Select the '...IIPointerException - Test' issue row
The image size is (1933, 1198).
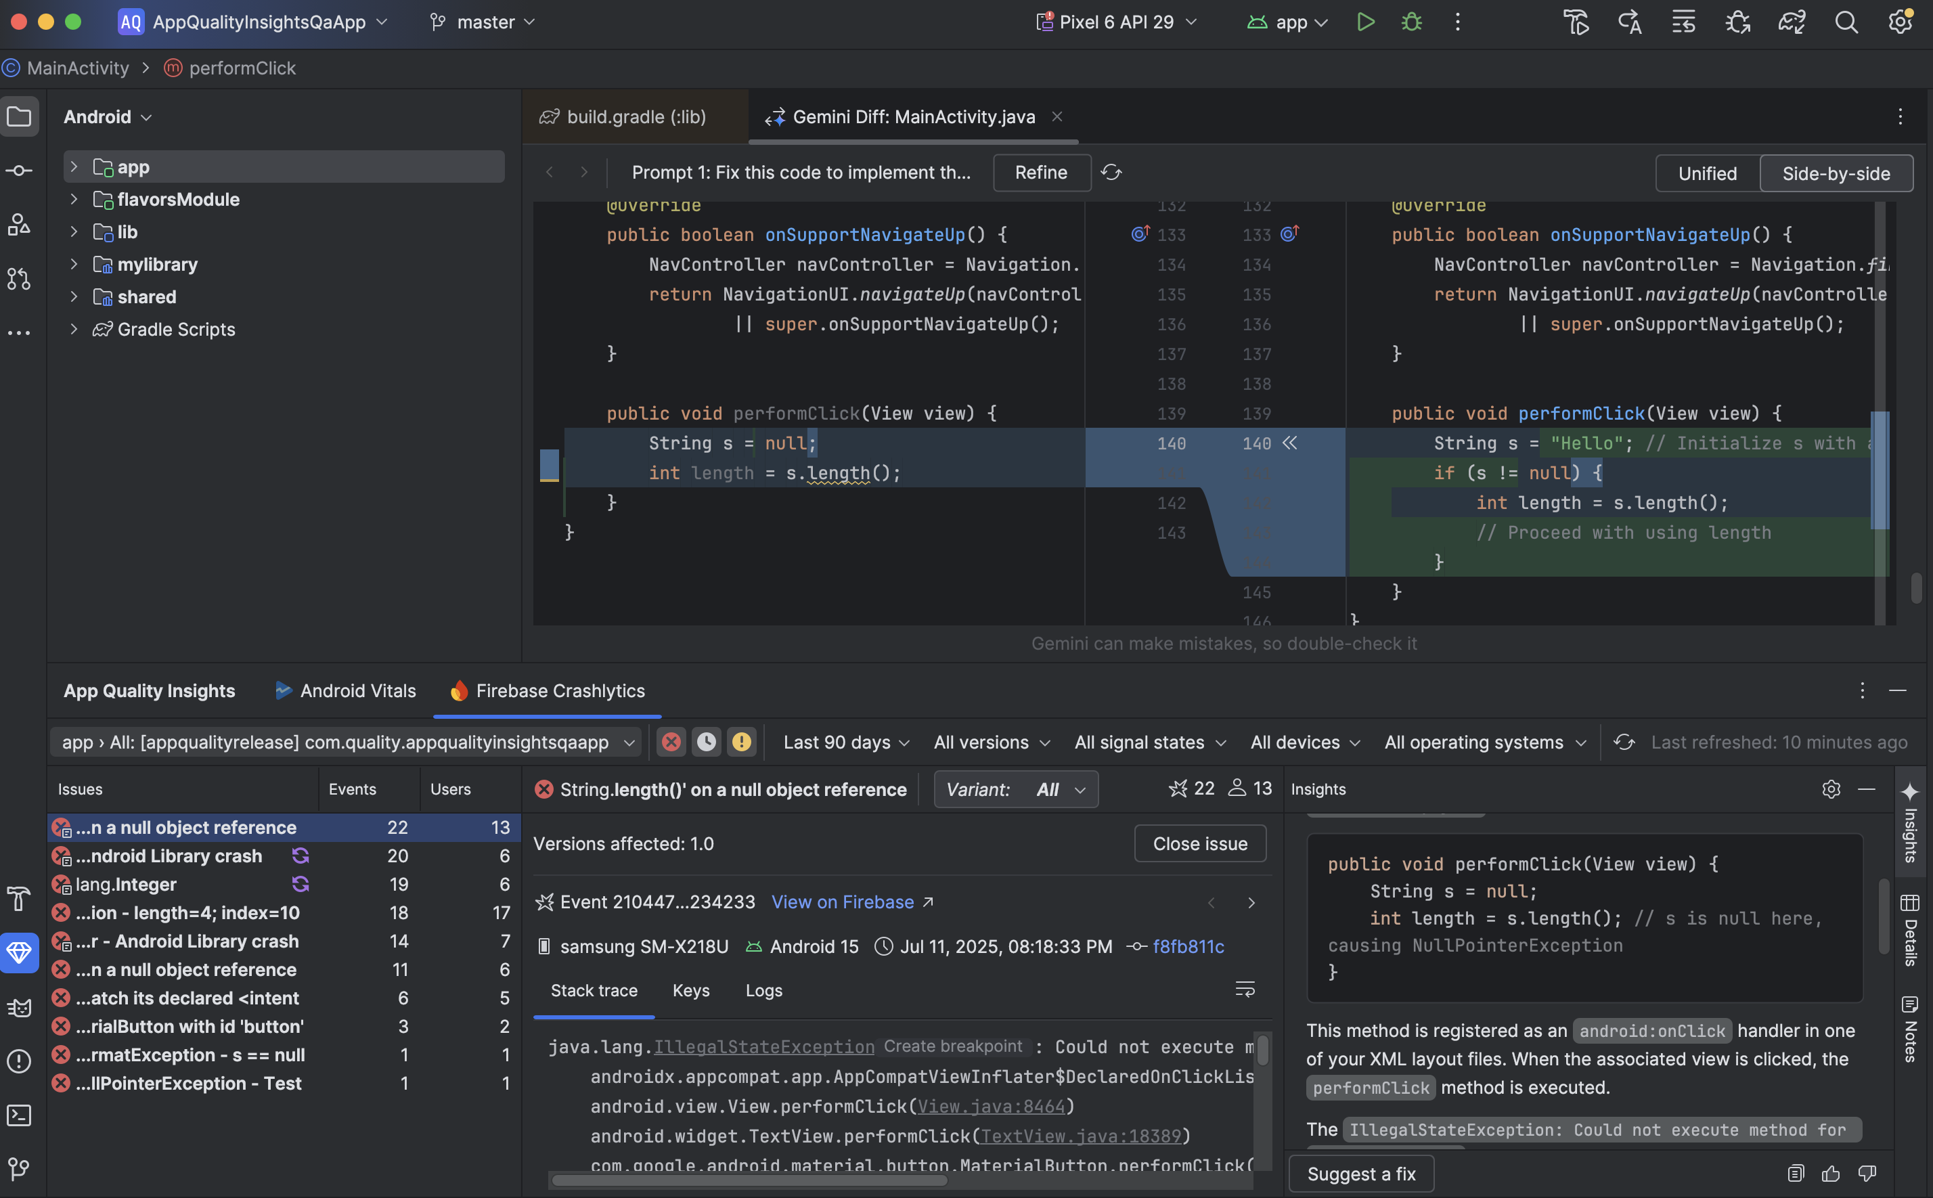(189, 1083)
